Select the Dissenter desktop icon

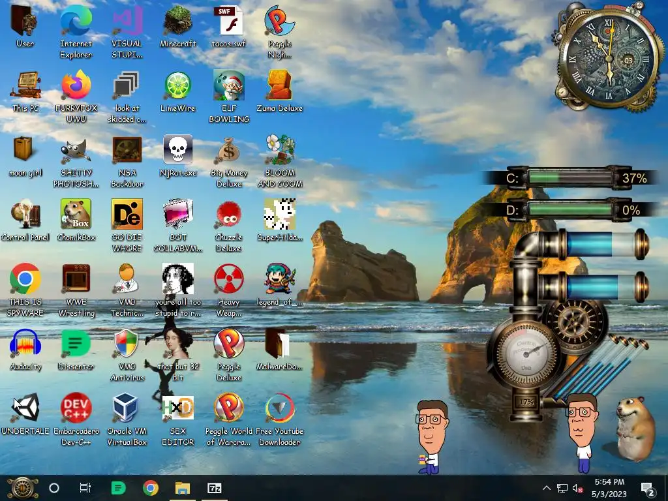(76, 343)
